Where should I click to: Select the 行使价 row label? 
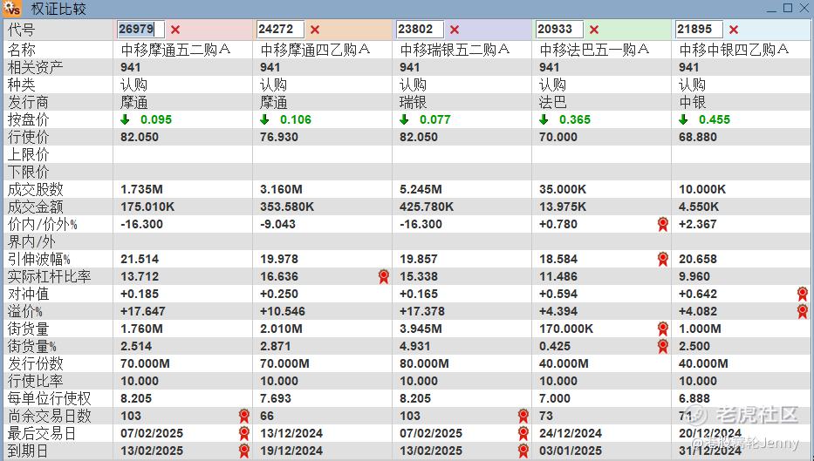28,137
